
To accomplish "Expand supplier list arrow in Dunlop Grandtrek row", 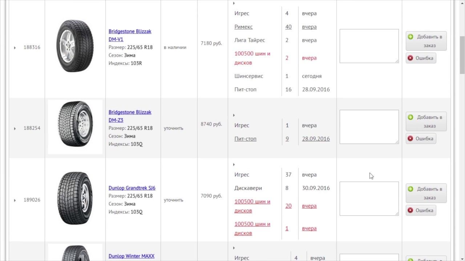I will (234, 165).
